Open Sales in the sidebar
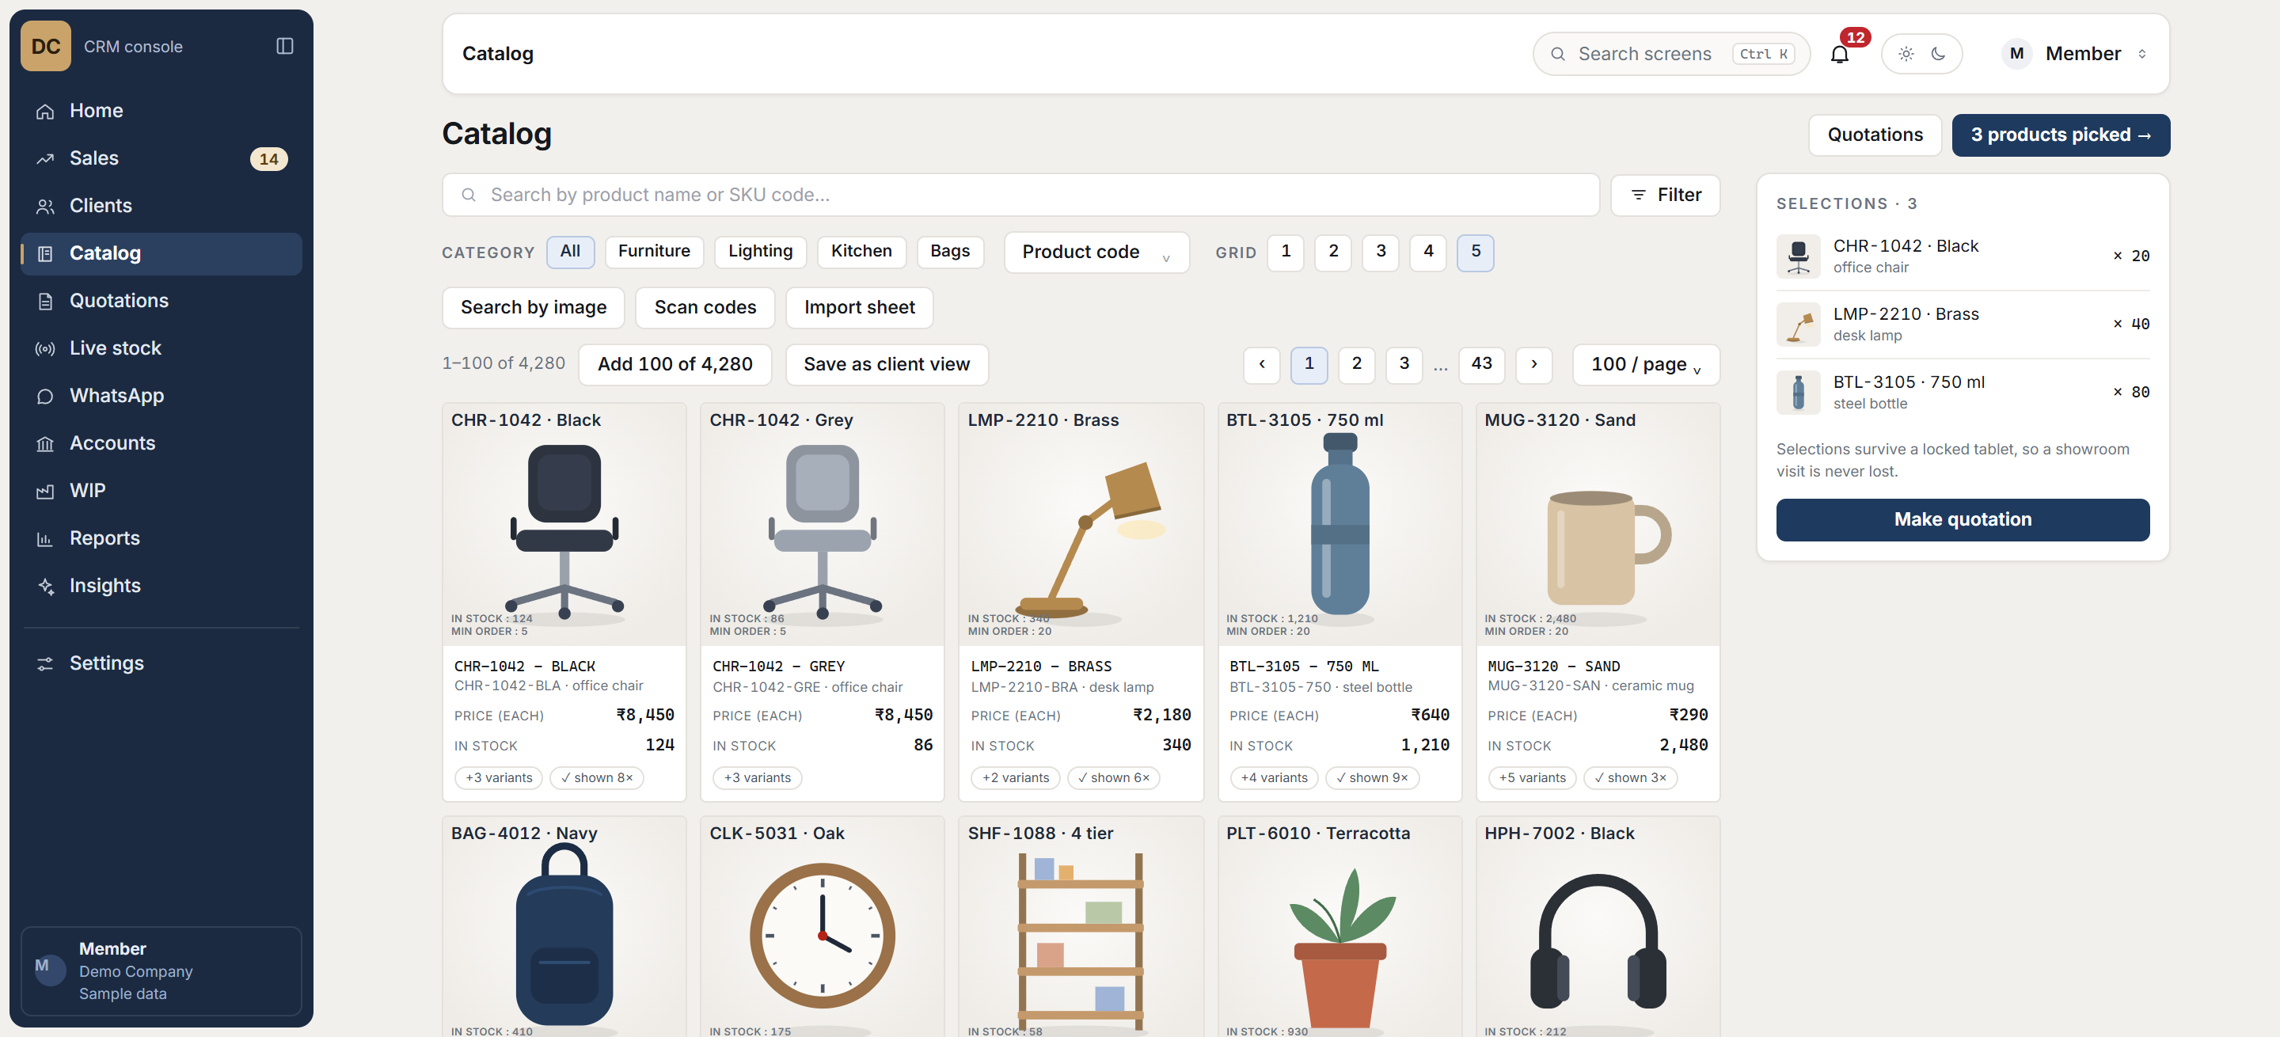 point(162,159)
